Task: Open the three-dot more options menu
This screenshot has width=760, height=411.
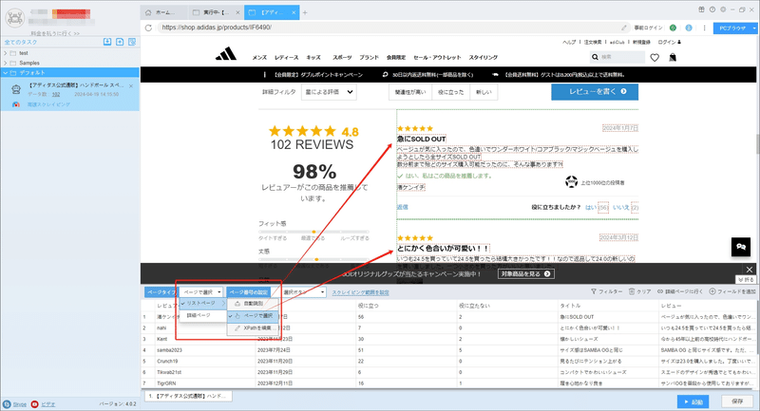Action: (x=704, y=28)
